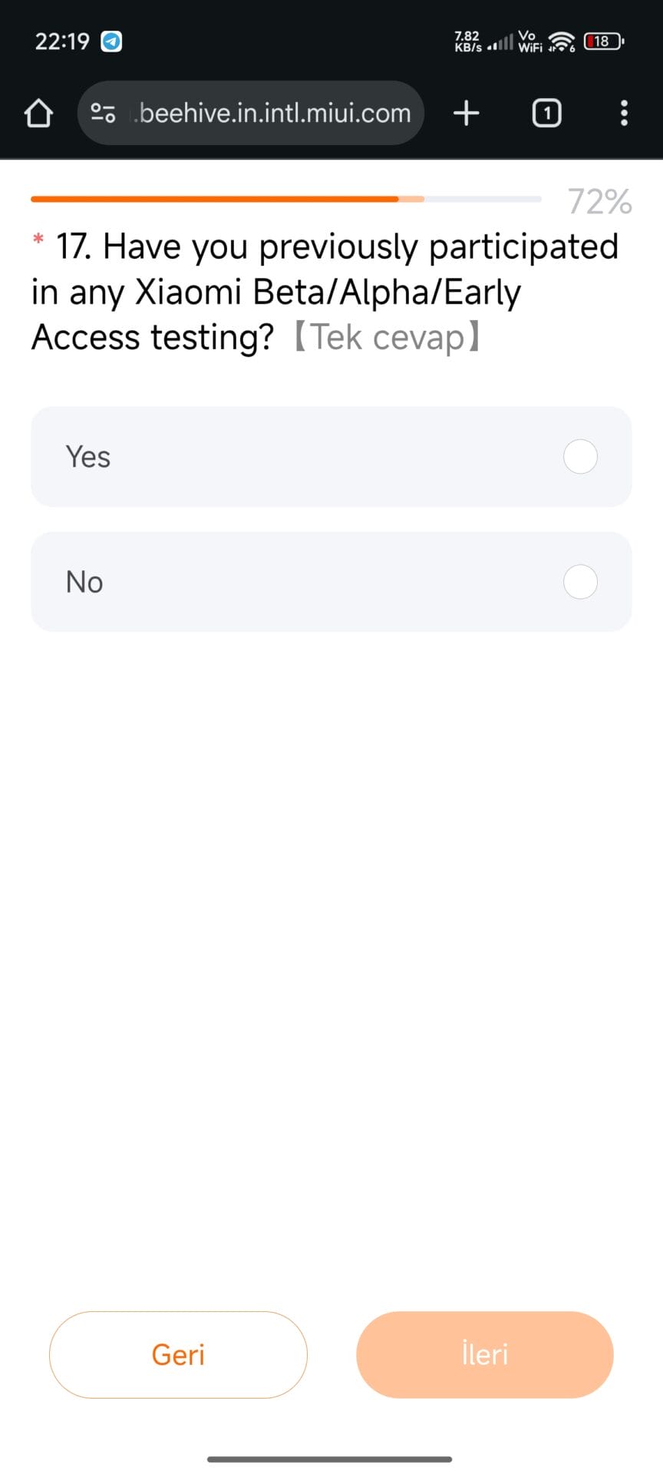The height and width of the screenshot is (1474, 663).
Task: Tap the 72% progress percentage label
Action: (599, 202)
